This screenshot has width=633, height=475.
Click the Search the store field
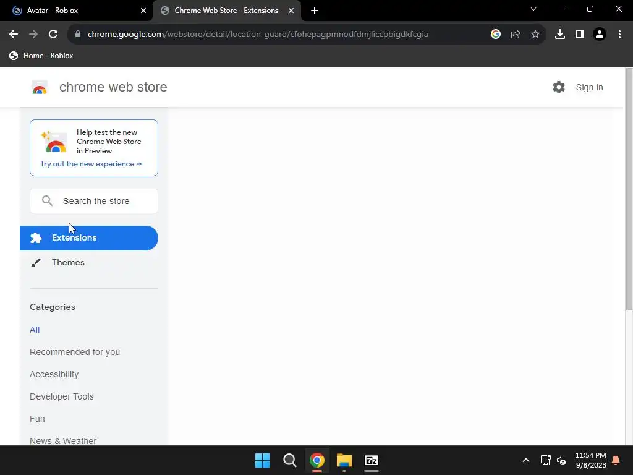(x=94, y=201)
